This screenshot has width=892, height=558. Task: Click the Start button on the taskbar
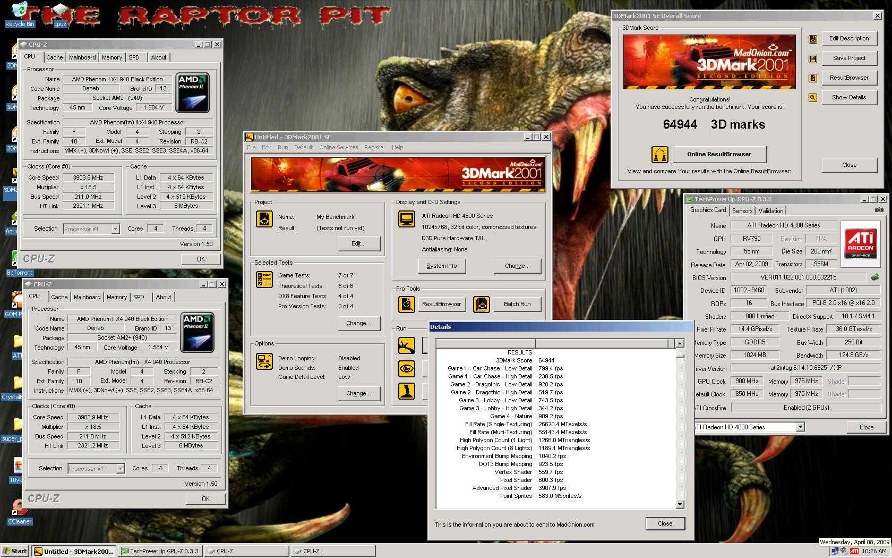tap(15, 551)
